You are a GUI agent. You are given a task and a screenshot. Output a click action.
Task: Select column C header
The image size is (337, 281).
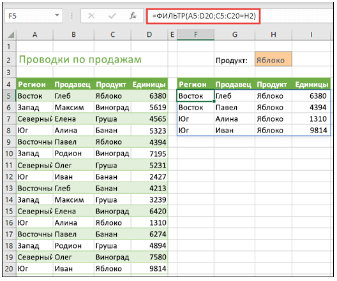pyautogui.click(x=112, y=34)
